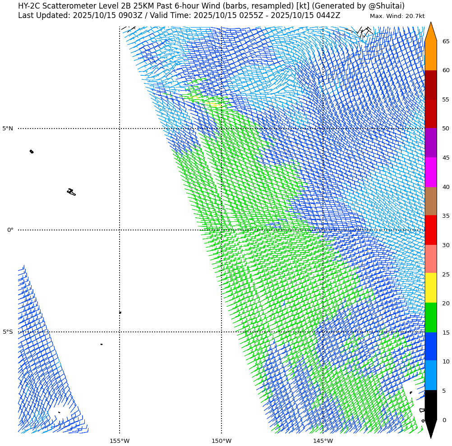452x446 pixels.
Task: Click the light blue 5–10 kt segment
Action: pos(431,375)
